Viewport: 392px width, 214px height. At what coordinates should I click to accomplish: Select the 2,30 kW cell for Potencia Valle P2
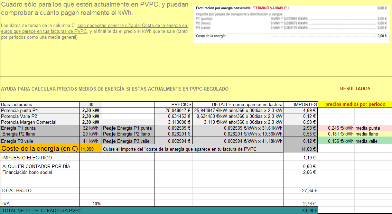point(91,116)
